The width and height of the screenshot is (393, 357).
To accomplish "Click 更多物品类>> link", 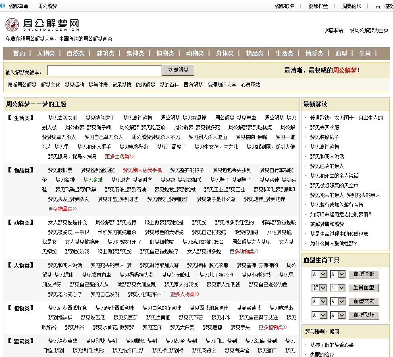I will point(62,209).
